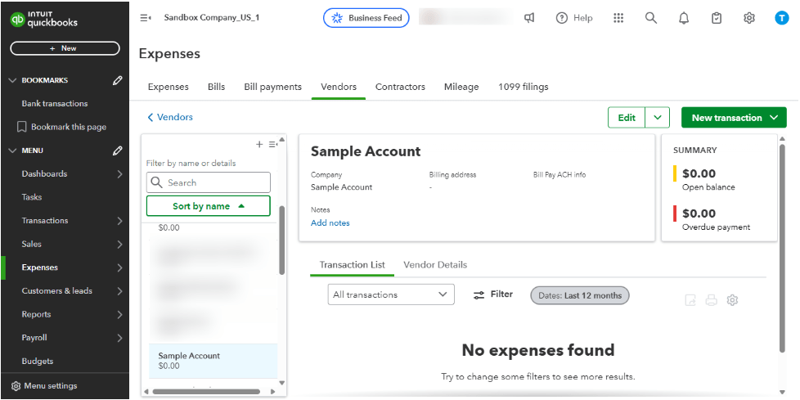Switch to the Contractors tab
The height and width of the screenshot is (400, 800).
400,87
